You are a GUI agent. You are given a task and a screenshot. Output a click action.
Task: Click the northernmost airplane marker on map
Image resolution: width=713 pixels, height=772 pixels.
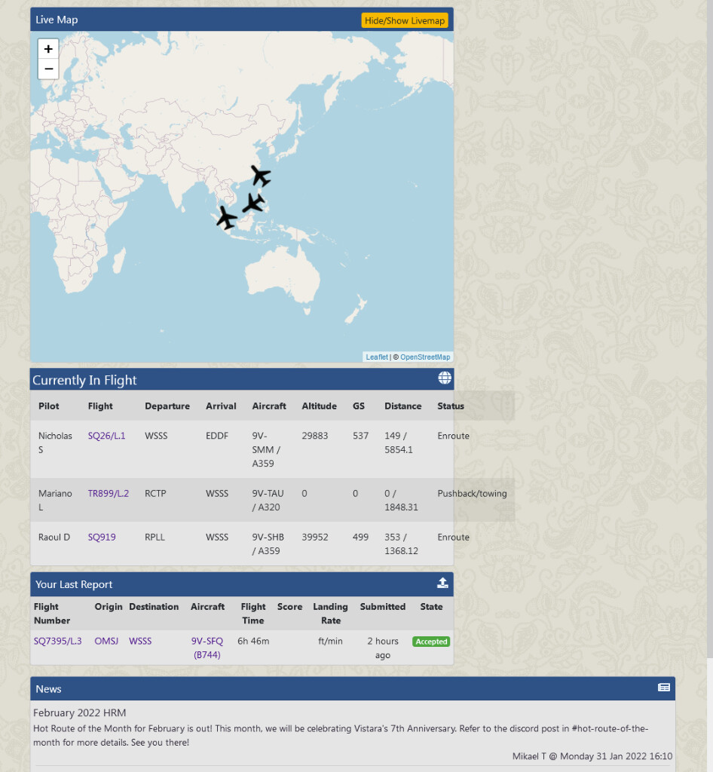click(x=261, y=176)
